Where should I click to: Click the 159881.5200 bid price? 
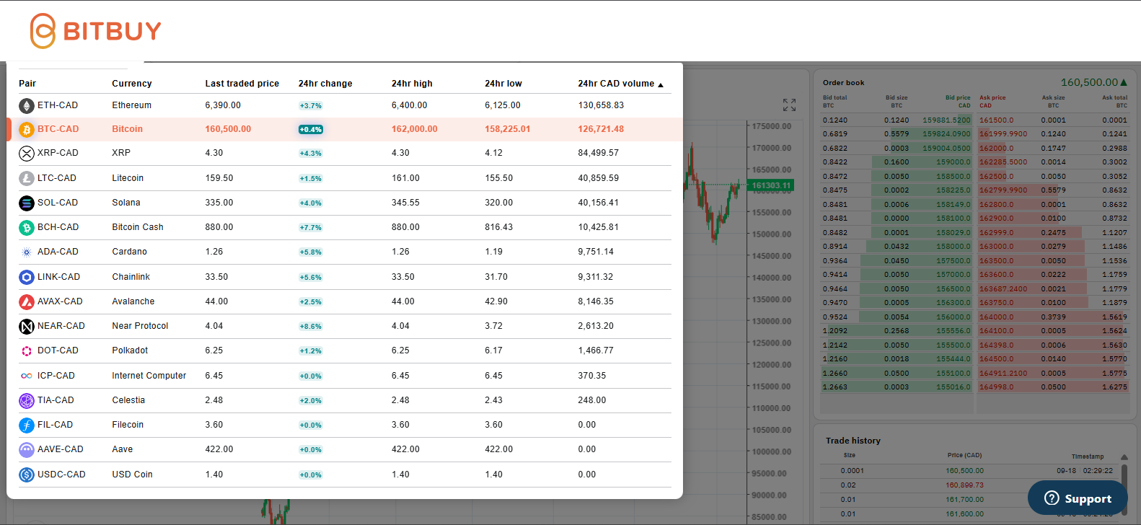[x=946, y=120]
